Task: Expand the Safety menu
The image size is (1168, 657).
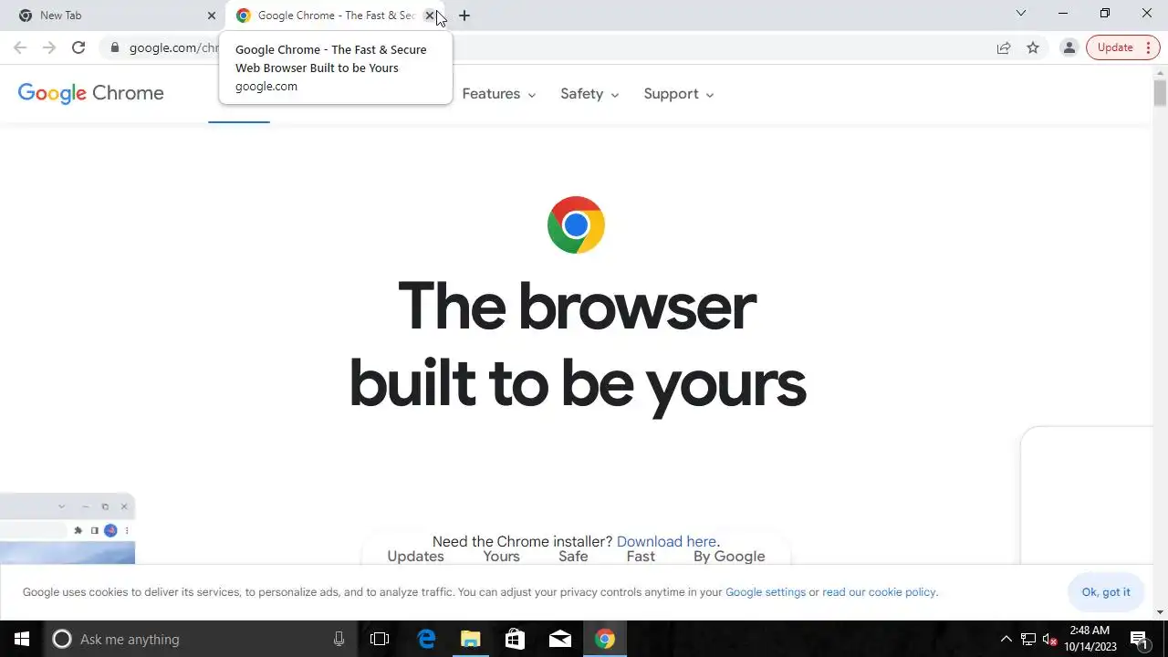Action: 589,94
